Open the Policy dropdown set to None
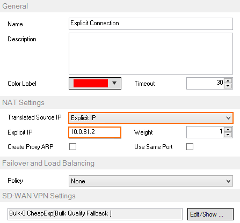This screenshot has width=240, height=223. (151, 181)
